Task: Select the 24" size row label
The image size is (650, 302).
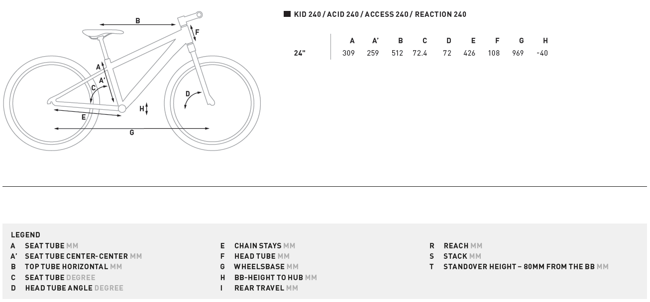Action: tap(300, 53)
